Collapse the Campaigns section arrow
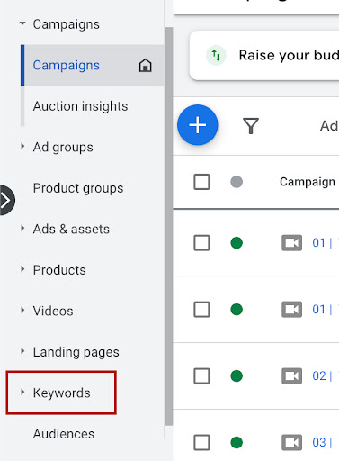This screenshot has width=339, height=461. [22, 23]
